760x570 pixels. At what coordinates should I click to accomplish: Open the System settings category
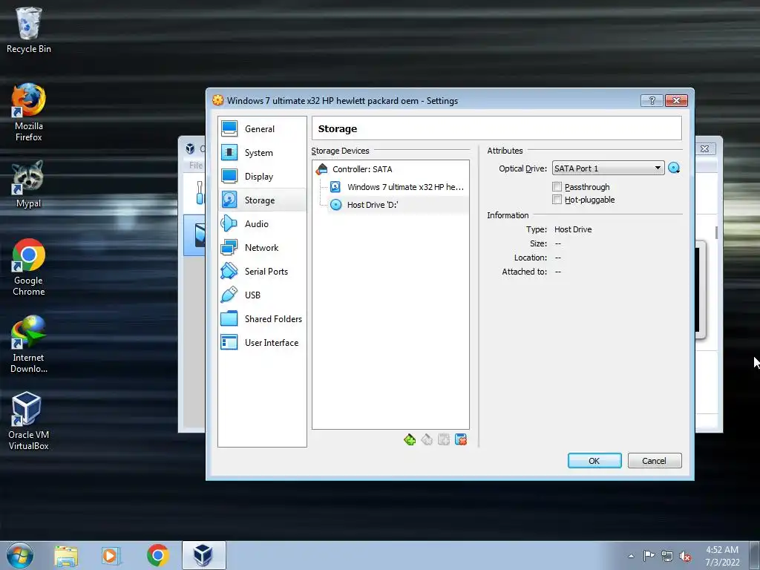click(262, 153)
